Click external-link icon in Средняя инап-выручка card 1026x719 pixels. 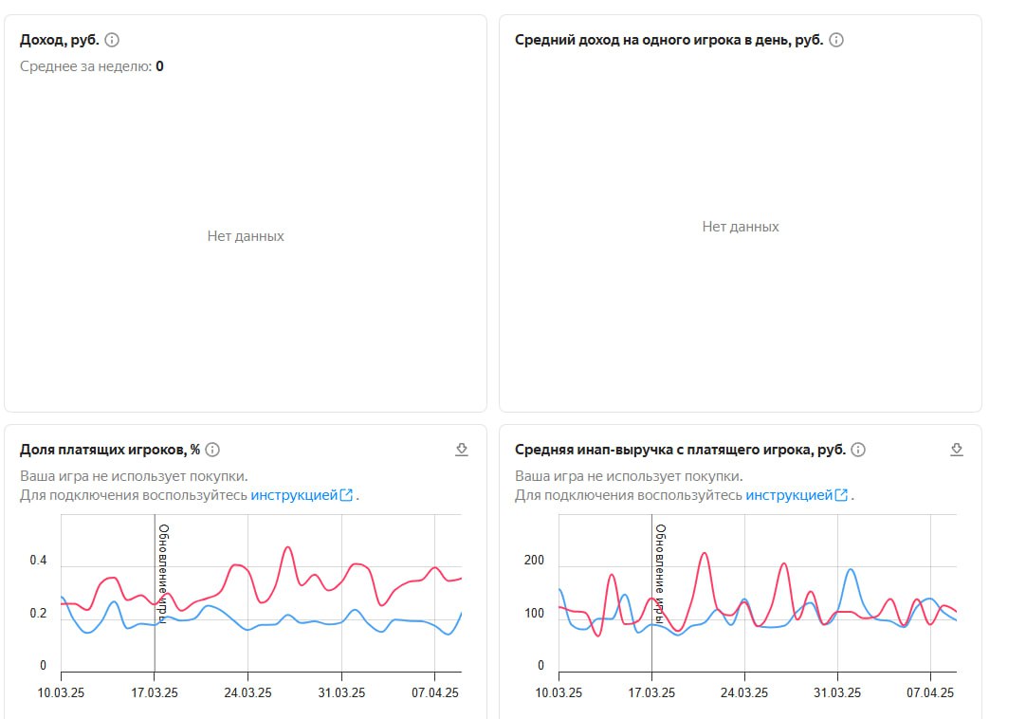(x=841, y=495)
